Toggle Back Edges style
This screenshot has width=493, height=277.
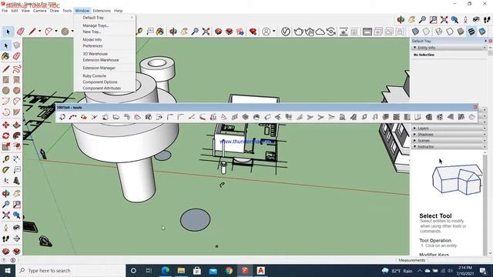(x=426, y=32)
